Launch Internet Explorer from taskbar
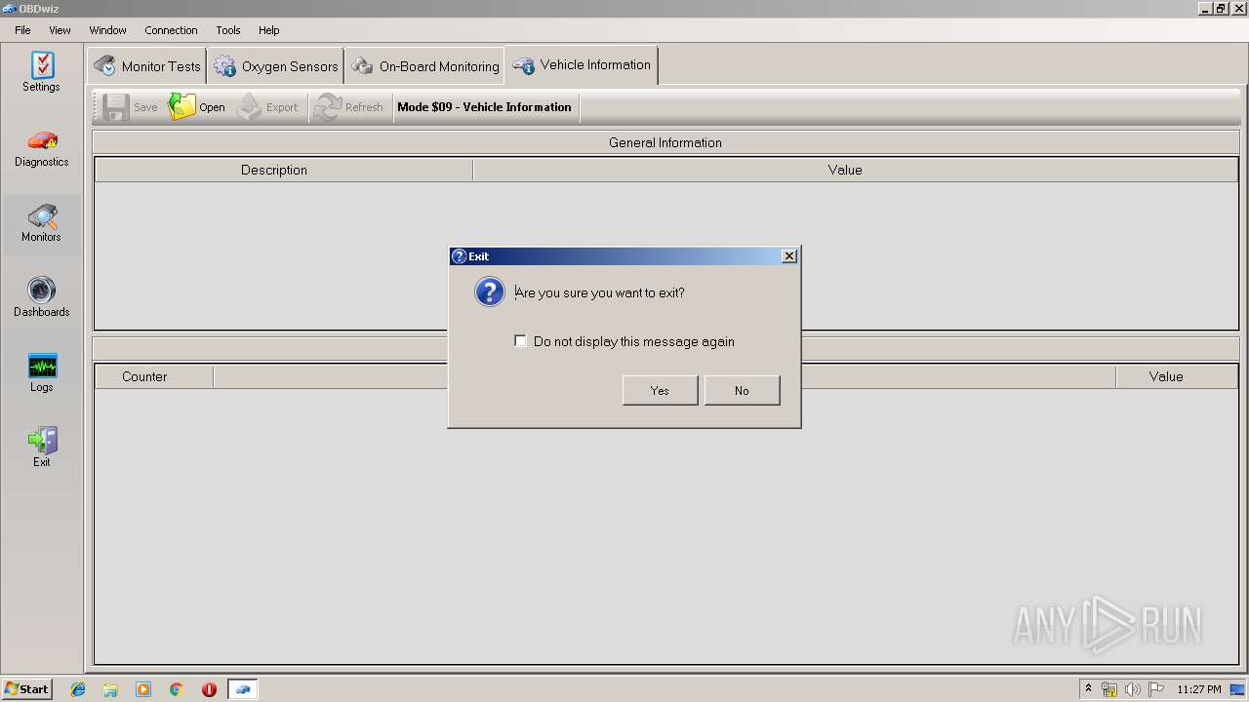1249x702 pixels. [x=78, y=689]
